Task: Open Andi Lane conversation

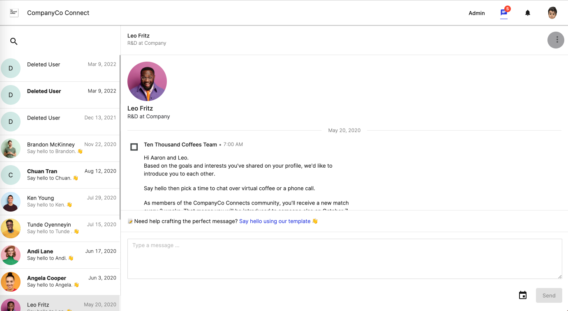Action: [60, 255]
